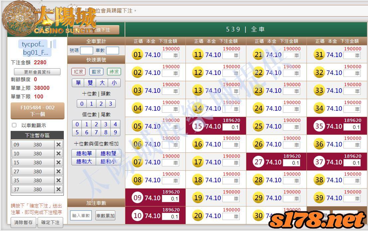
Task: Pick odd numbers with 單
Action: pyautogui.click(x=78, y=83)
